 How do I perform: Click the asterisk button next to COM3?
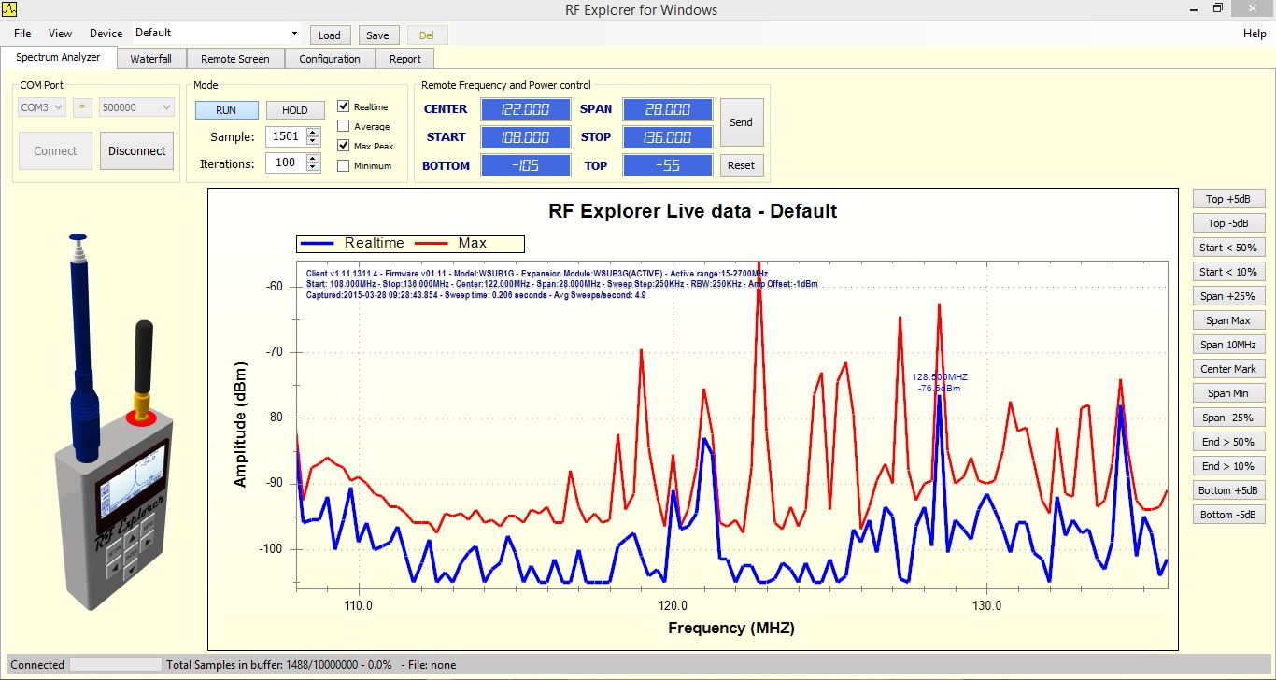(82, 107)
